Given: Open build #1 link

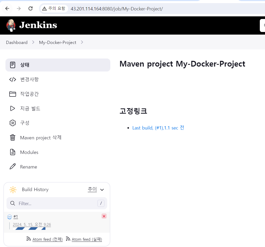Looking at the screenshot, I should click(16, 217).
